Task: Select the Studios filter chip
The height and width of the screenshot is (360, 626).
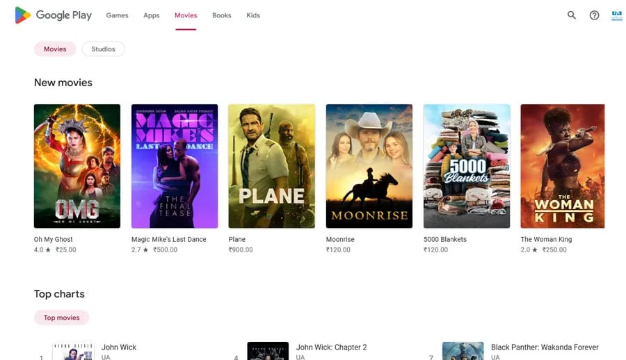Action: coord(104,49)
